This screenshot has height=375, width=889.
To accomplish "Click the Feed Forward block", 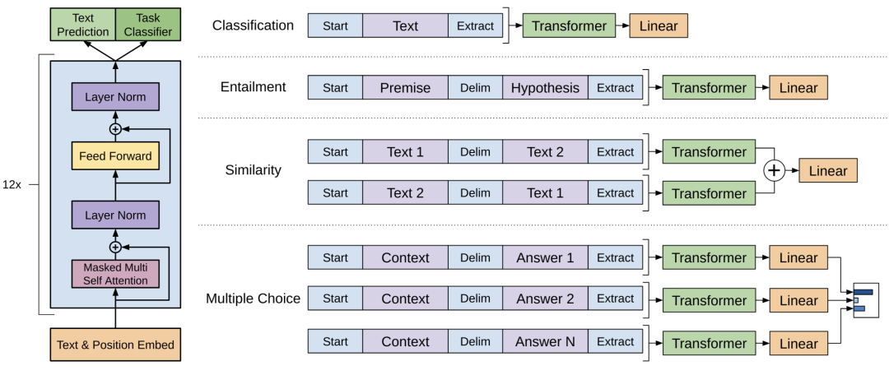I will [x=115, y=155].
